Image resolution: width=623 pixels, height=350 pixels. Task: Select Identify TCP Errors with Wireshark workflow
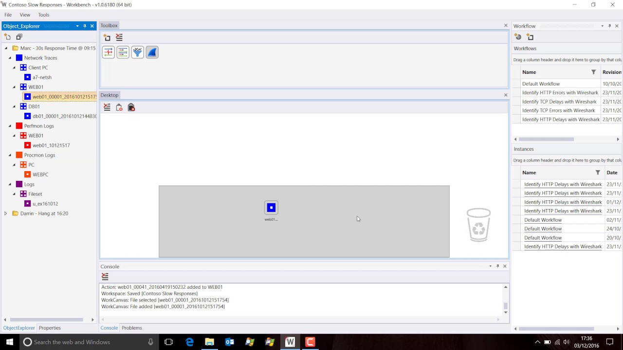click(567, 110)
